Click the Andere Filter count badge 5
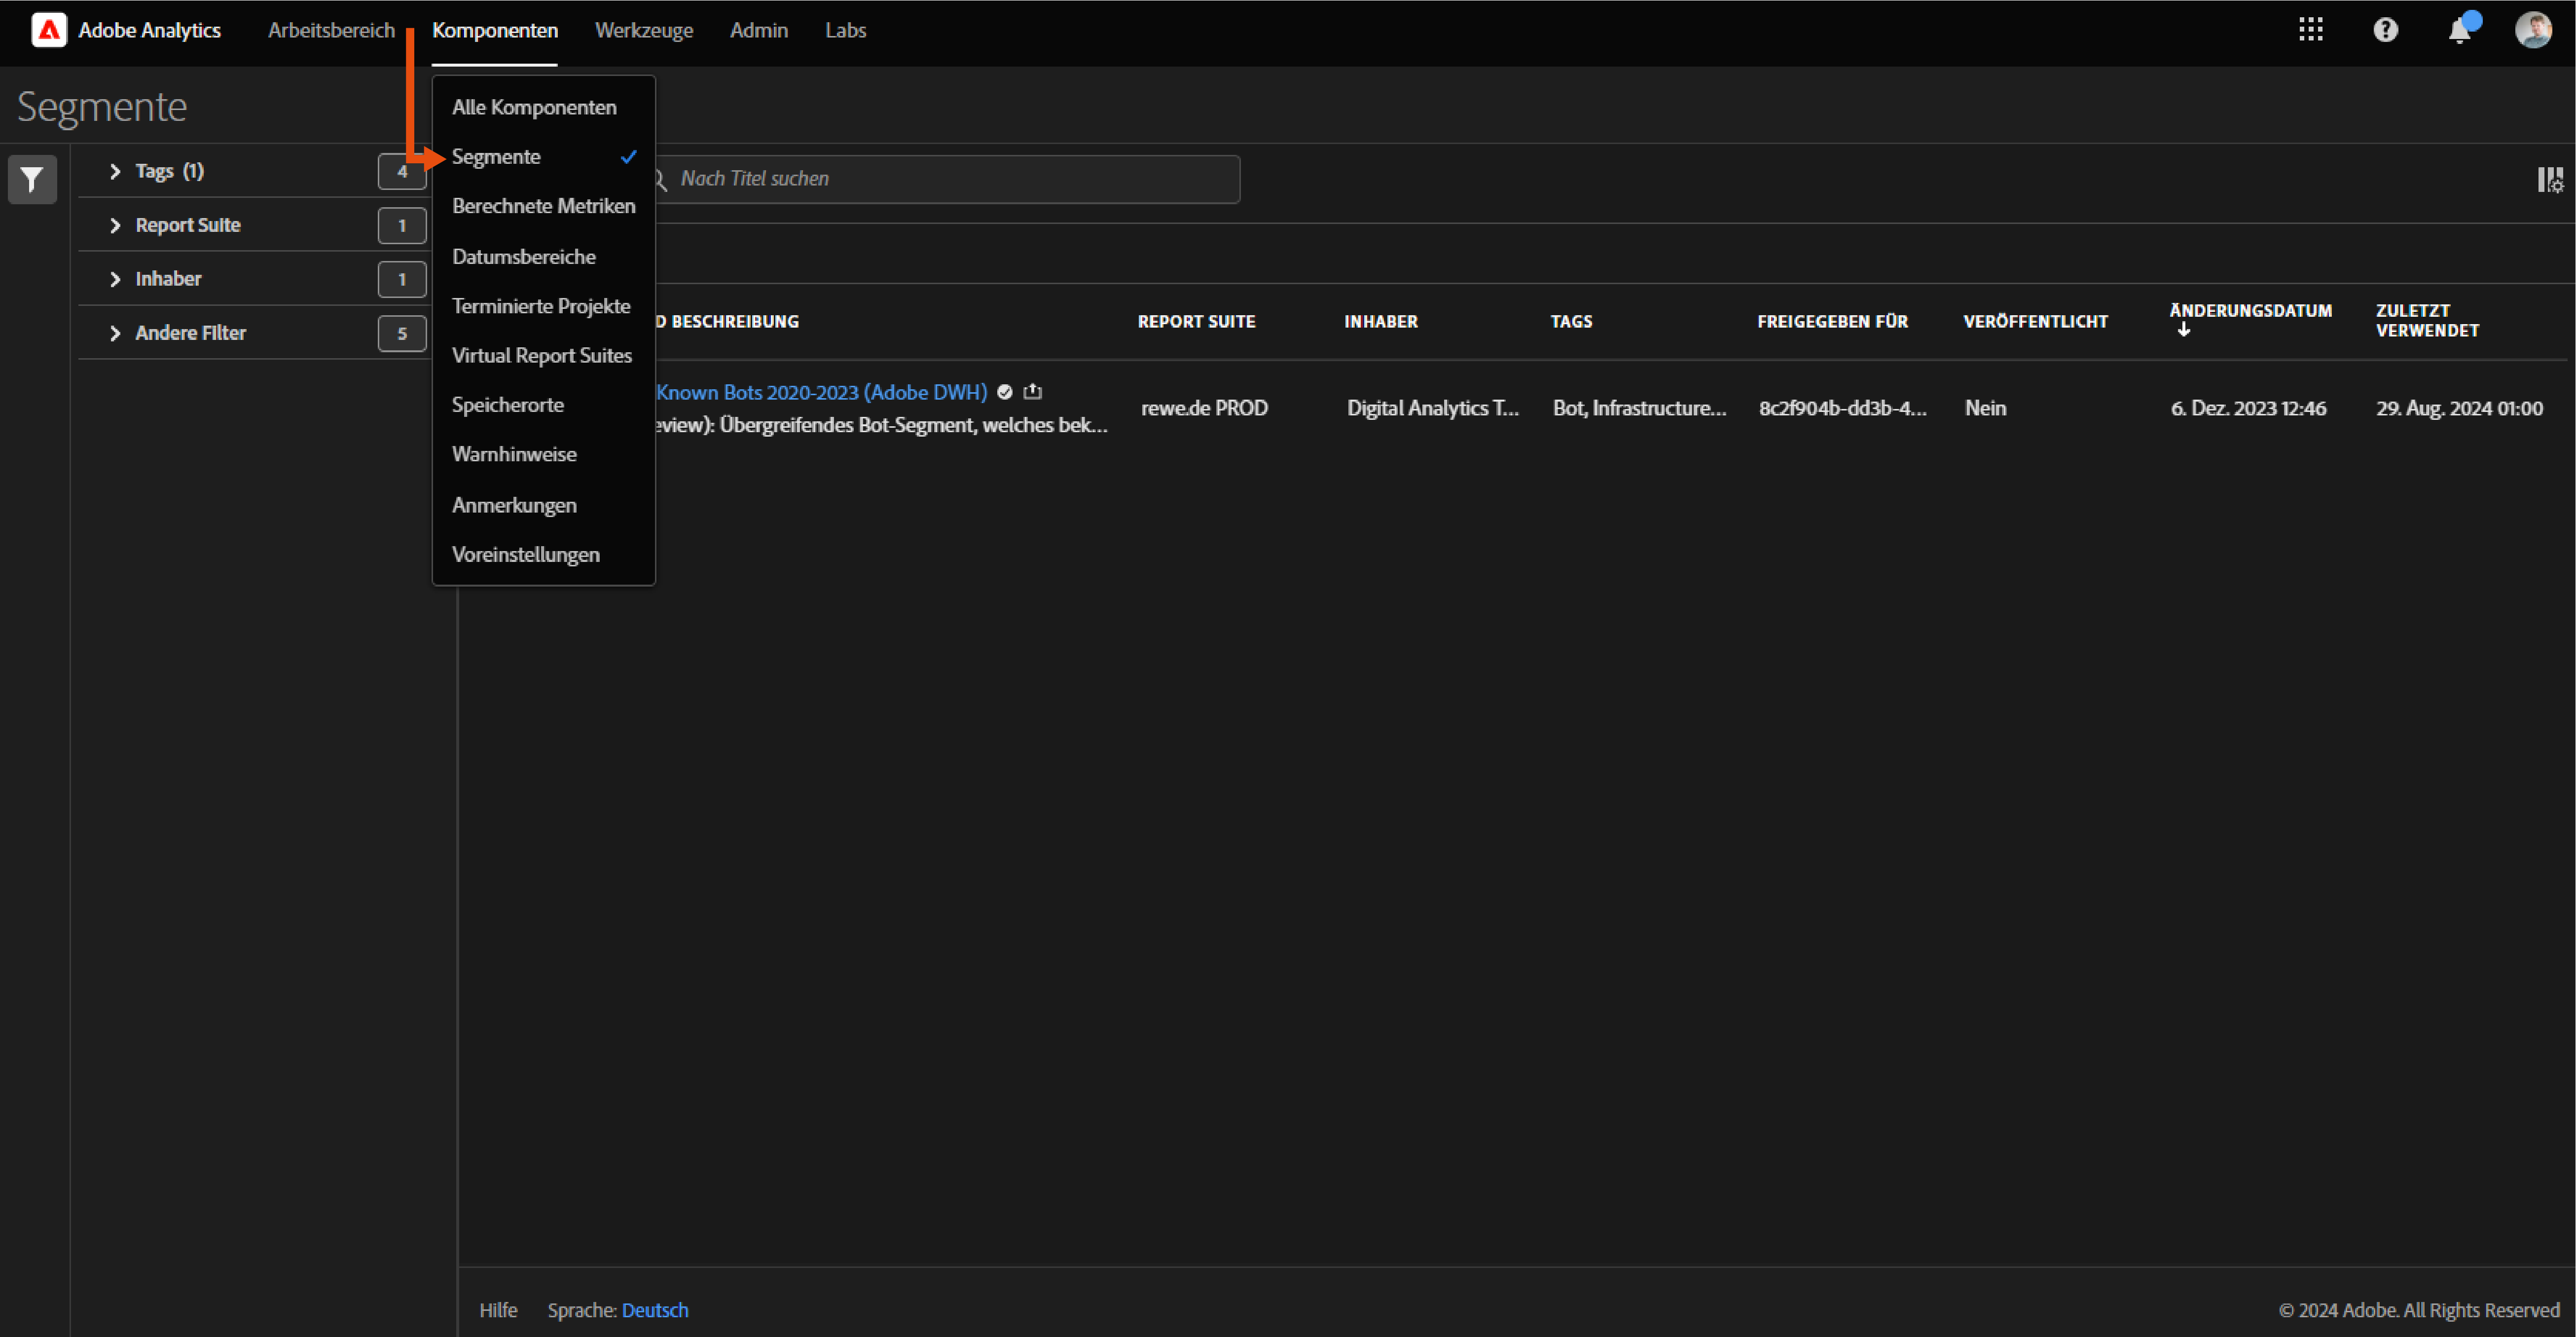This screenshot has height=1337, width=2576. coord(402,333)
